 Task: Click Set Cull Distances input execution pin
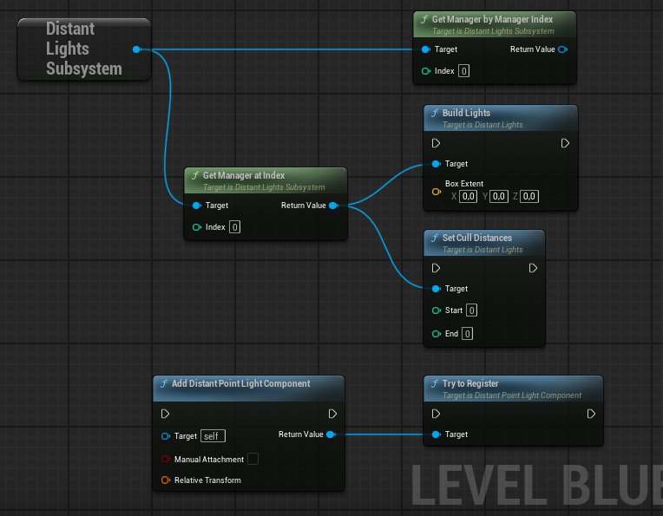[x=436, y=268]
